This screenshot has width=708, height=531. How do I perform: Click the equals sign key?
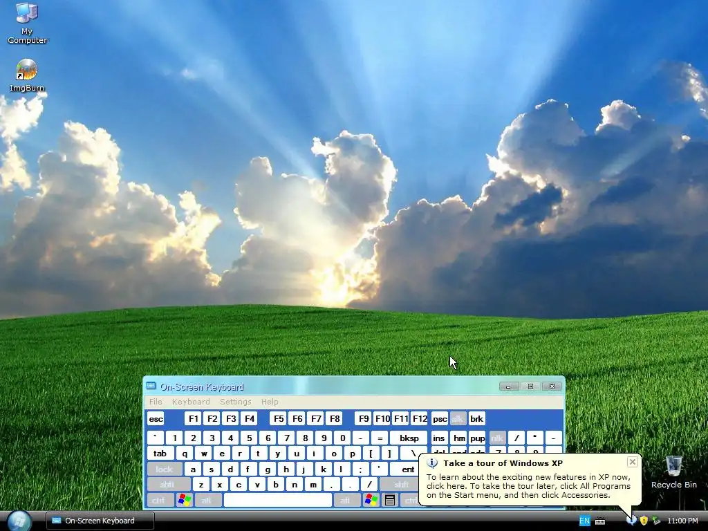point(380,438)
